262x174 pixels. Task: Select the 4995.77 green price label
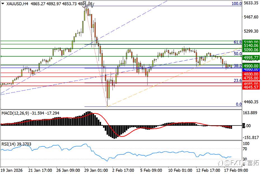coord(251,58)
